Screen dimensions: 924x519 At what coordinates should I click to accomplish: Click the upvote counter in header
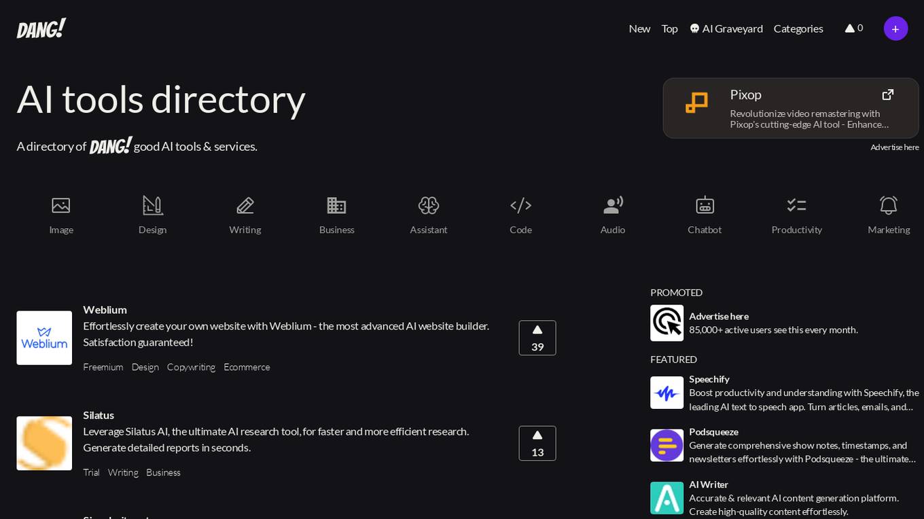[854, 29]
